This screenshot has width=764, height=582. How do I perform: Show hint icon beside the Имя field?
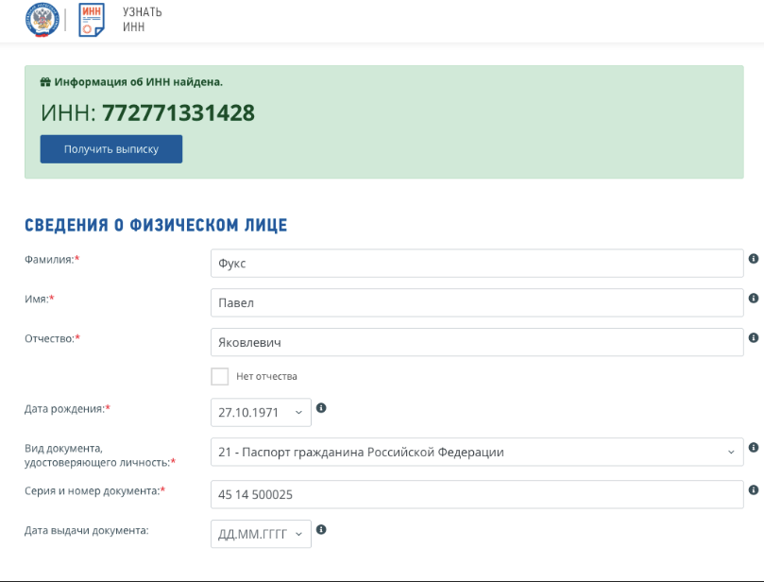pyautogui.click(x=754, y=299)
